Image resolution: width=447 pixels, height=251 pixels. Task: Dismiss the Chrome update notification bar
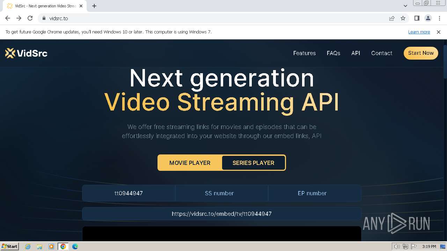point(439,32)
